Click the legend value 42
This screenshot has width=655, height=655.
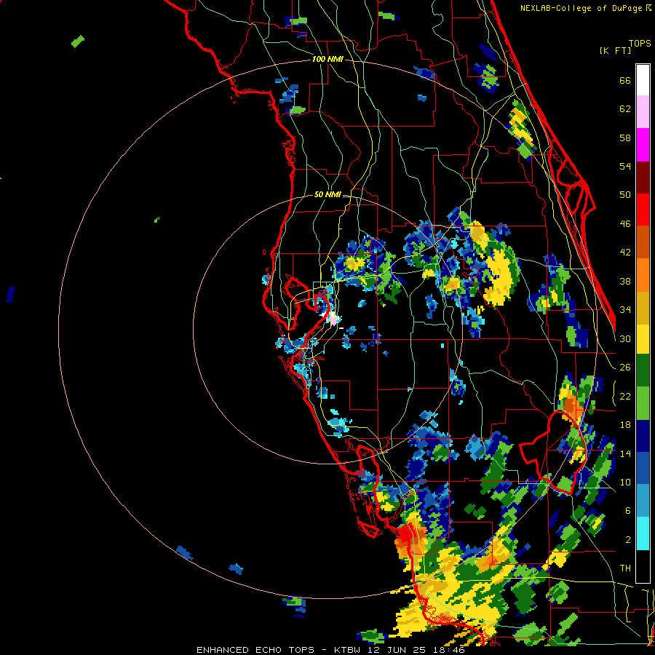625,253
